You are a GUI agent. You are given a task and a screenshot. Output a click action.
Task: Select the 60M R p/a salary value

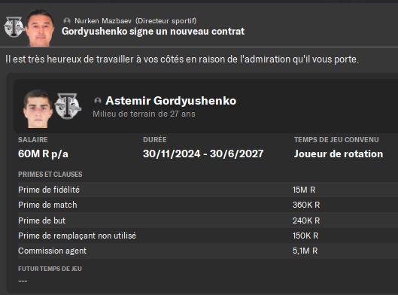click(43, 154)
